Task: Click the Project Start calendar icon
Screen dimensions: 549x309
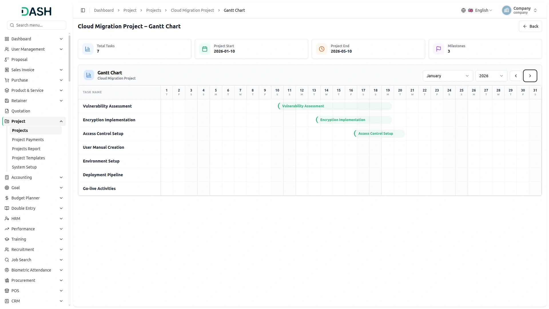Action: [205, 49]
